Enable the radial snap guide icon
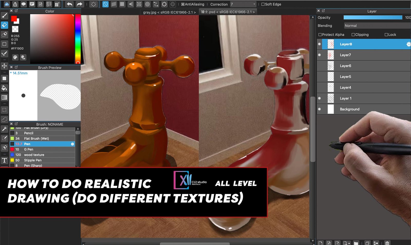This screenshot has width=411, height=245. coord(139,4)
